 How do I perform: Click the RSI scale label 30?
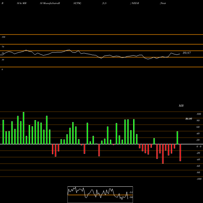tap(3, 60)
